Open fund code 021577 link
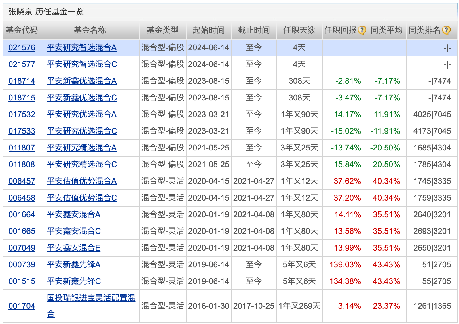The image size is (459, 324). click(22, 64)
